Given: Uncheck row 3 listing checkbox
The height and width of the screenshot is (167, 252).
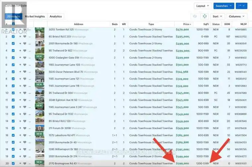Looking at the screenshot, I should (x=13, y=44).
